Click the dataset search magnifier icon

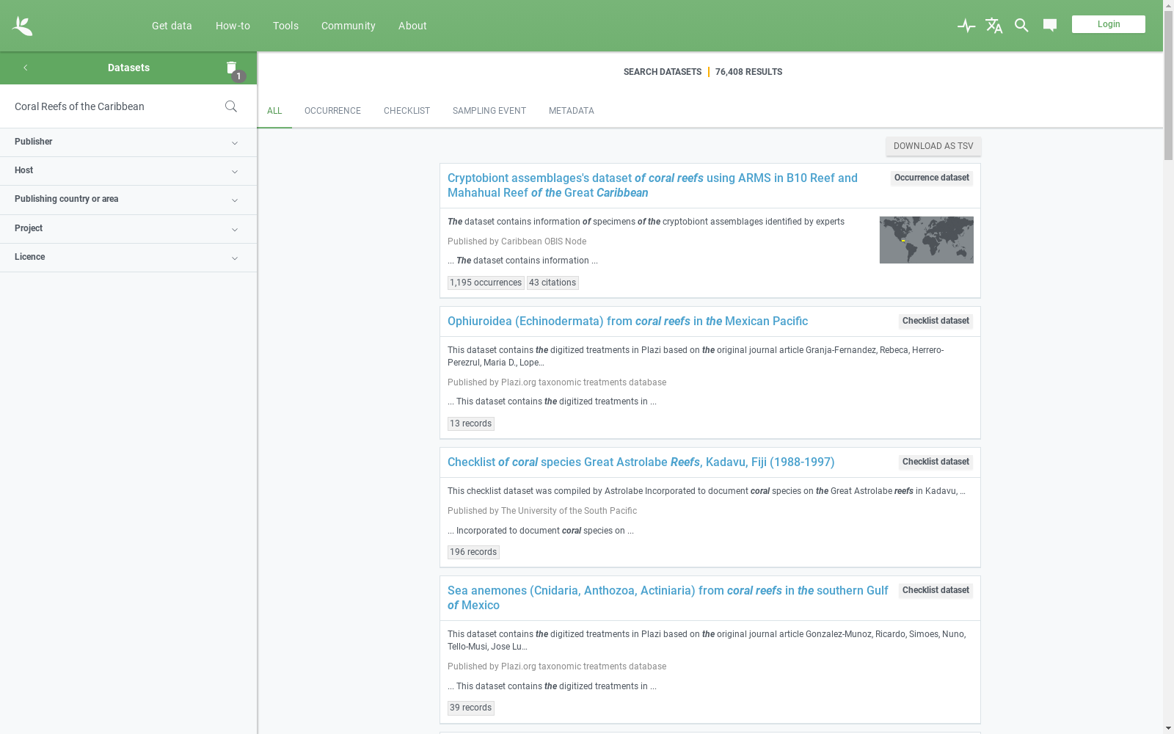point(231,106)
